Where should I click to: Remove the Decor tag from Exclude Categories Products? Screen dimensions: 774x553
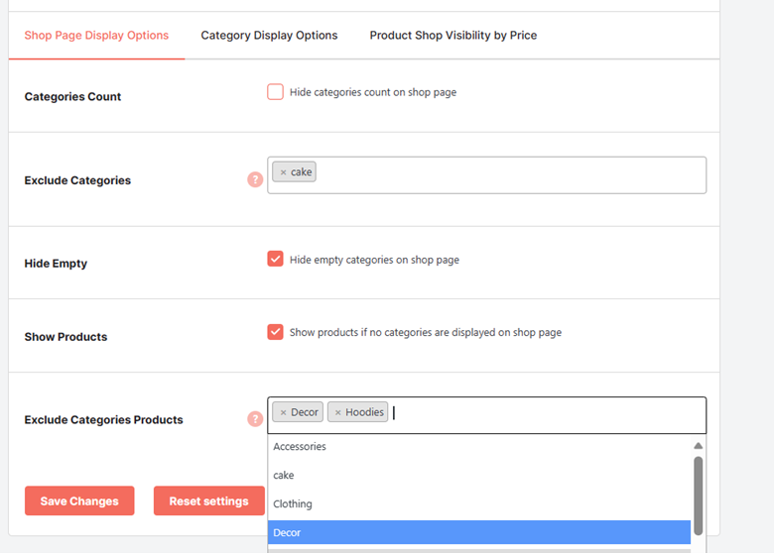click(x=284, y=412)
